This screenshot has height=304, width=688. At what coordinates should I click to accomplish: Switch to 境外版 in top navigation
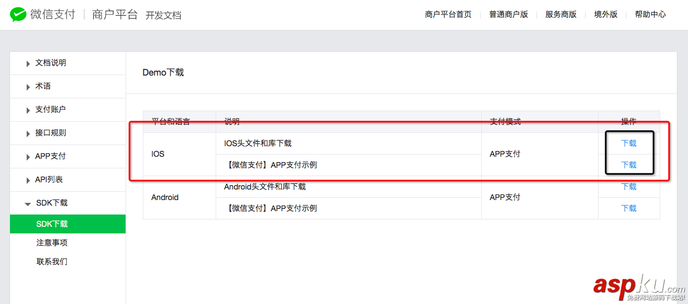click(x=606, y=14)
